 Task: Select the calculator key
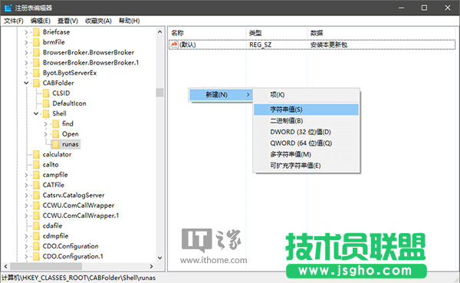(57, 154)
